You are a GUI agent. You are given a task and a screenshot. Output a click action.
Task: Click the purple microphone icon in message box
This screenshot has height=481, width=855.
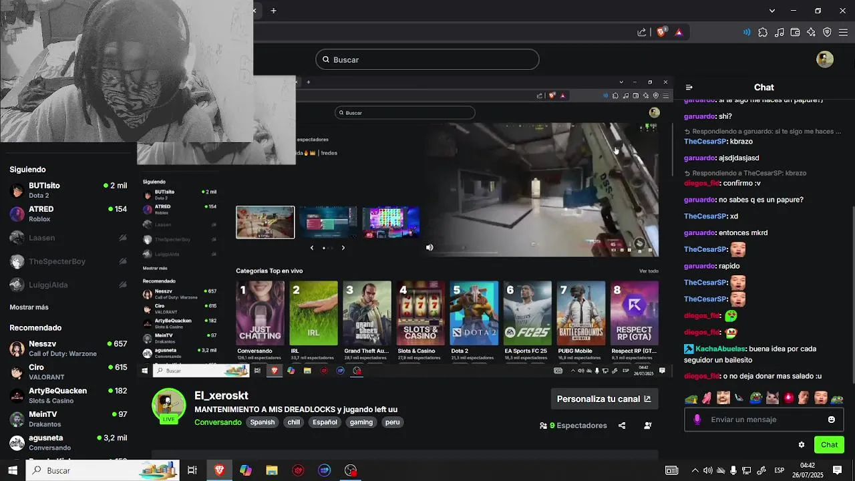pos(697,420)
